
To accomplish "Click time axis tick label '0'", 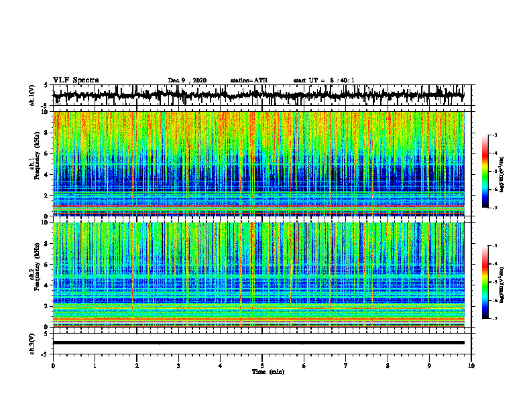I will click(53, 366).
